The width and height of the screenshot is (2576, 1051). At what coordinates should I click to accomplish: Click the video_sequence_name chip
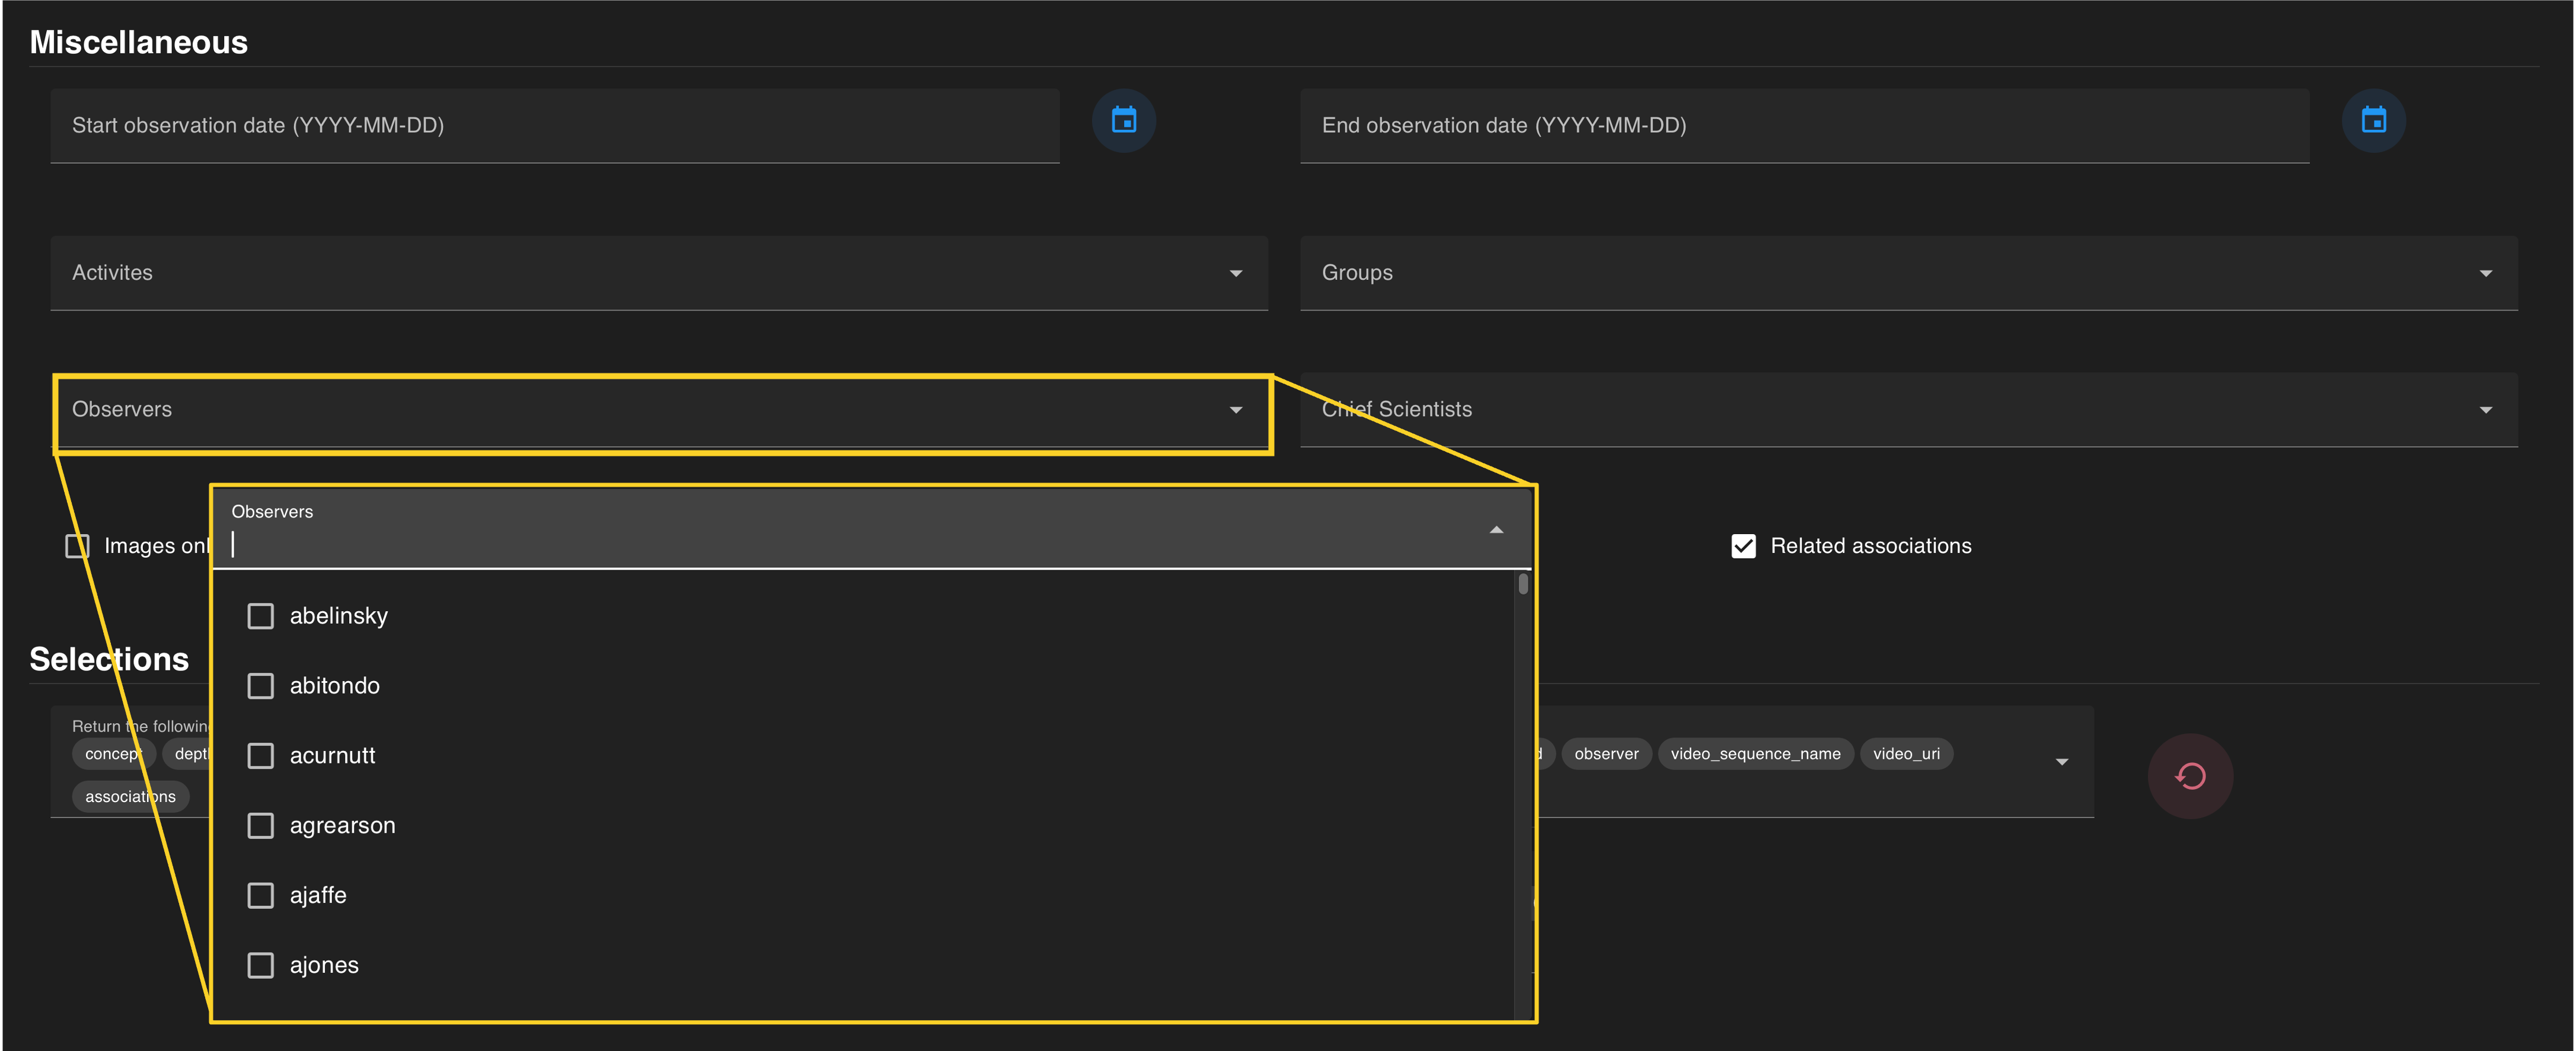point(1755,754)
